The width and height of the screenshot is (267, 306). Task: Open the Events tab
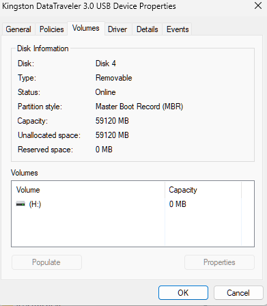178,29
